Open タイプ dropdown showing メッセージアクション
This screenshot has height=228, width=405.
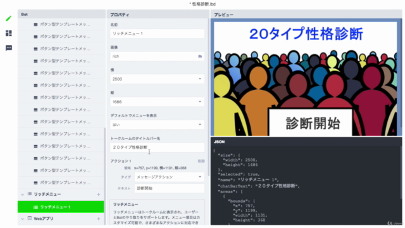[x=169, y=177]
